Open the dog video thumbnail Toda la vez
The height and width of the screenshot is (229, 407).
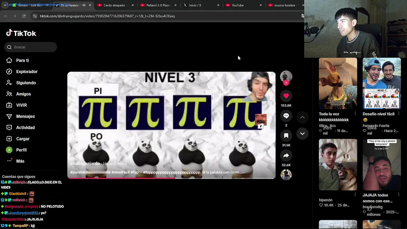pyautogui.click(x=338, y=83)
